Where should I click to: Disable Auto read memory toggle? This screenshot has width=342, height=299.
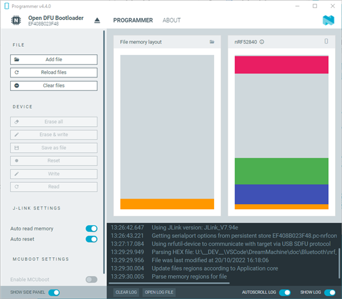[91, 228]
